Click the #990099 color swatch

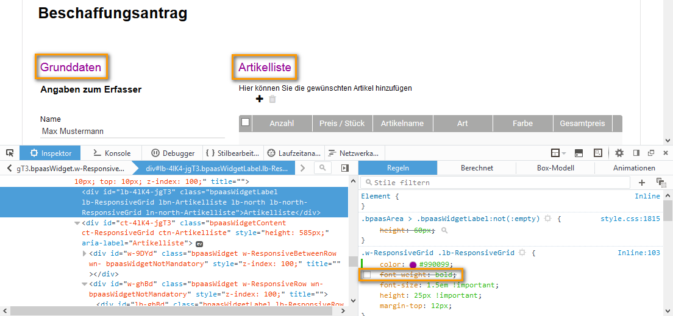pos(413,265)
